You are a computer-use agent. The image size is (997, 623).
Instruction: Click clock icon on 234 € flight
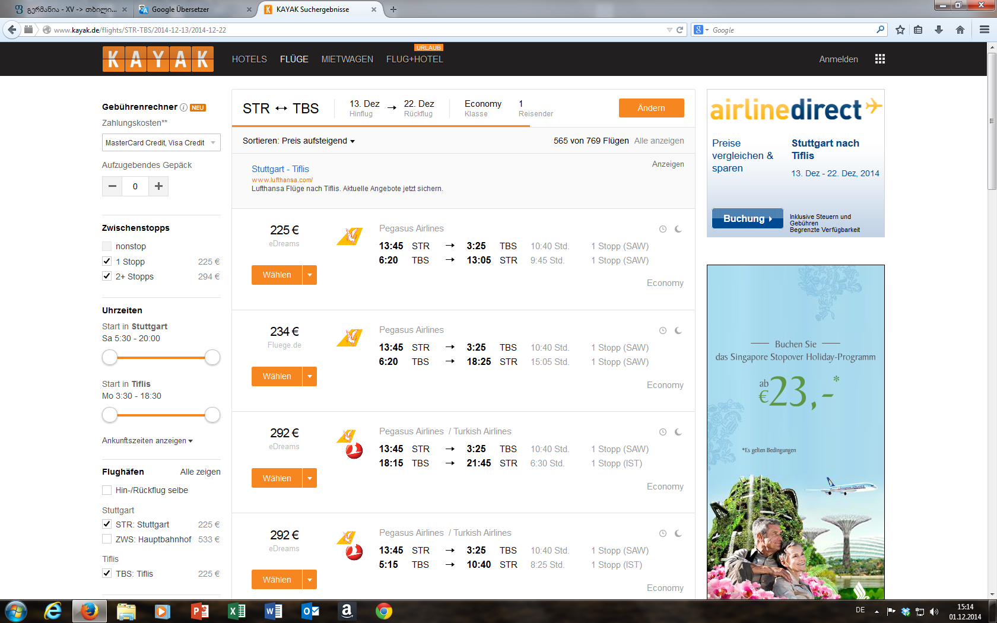coord(663,330)
